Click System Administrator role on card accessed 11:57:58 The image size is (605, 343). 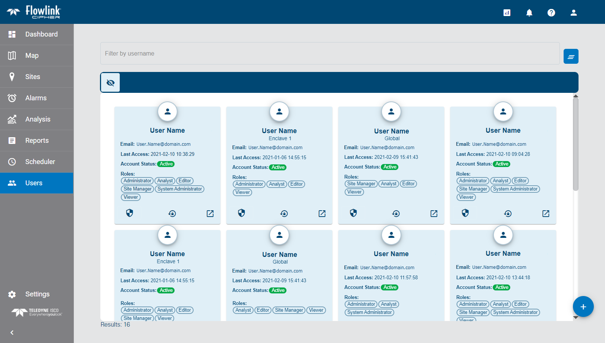[370, 312]
